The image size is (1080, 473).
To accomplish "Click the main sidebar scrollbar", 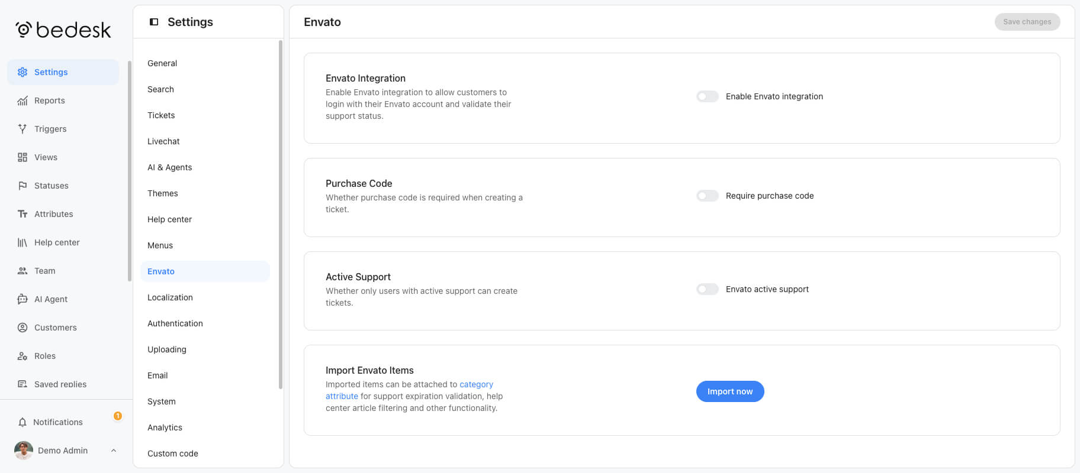I will click(130, 171).
